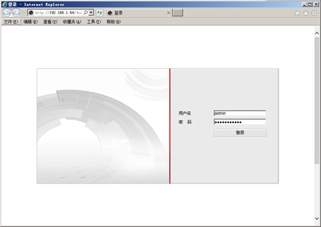
Task: Open the 收藏夹(A) menu
Action: [x=72, y=22]
